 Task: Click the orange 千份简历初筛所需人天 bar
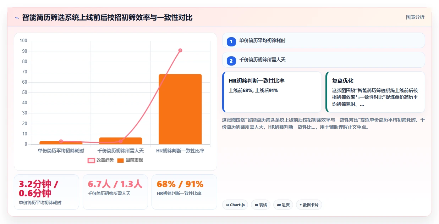point(121,141)
